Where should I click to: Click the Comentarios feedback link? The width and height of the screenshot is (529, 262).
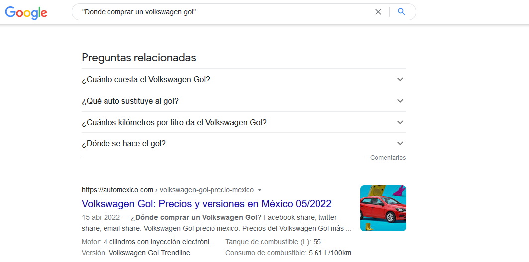tap(388, 158)
